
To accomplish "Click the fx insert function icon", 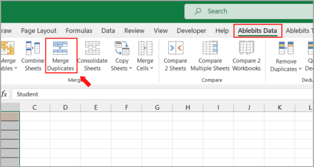I will tap(4, 94).
